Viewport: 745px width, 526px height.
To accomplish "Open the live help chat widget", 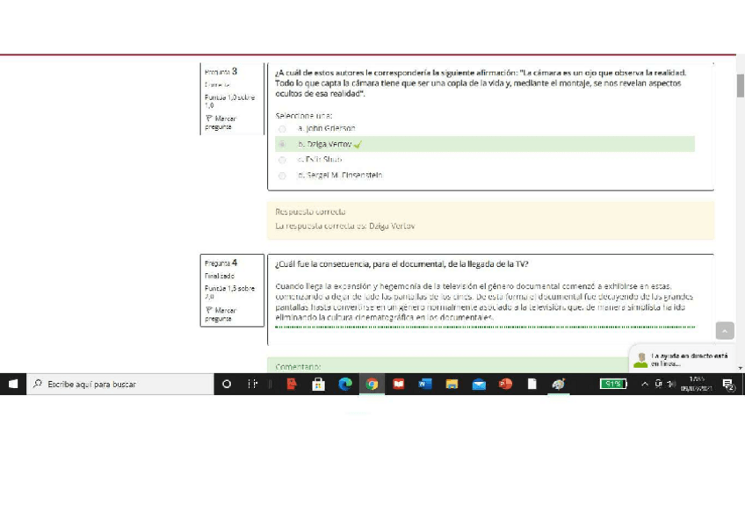I will pyautogui.click(x=681, y=359).
